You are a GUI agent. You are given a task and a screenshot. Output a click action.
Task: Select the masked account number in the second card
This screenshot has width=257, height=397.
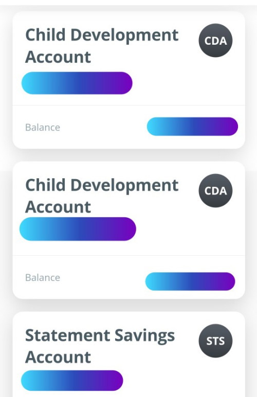(78, 229)
